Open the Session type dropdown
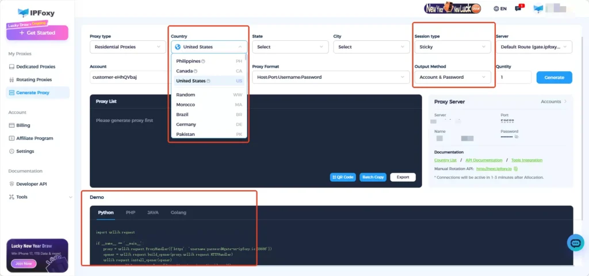 pyautogui.click(x=453, y=47)
